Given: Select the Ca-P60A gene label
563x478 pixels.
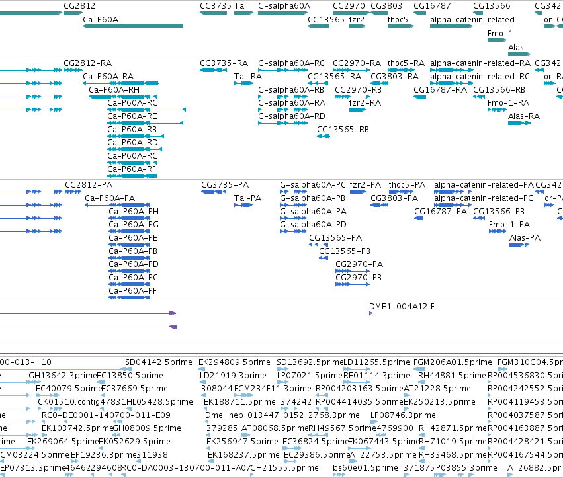Looking at the screenshot, I should tap(101, 20).
